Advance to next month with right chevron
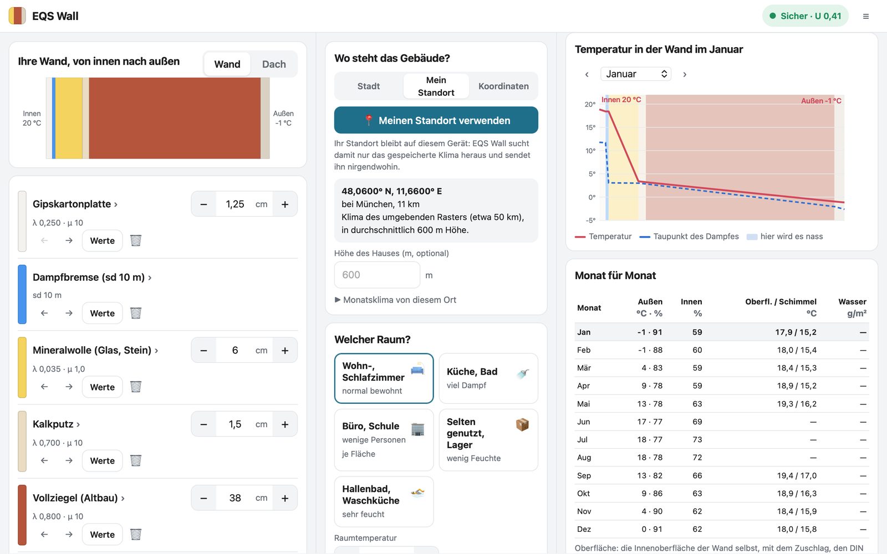Image resolution: width=887 pixels, height=554 pixels. tap(685, 74)
